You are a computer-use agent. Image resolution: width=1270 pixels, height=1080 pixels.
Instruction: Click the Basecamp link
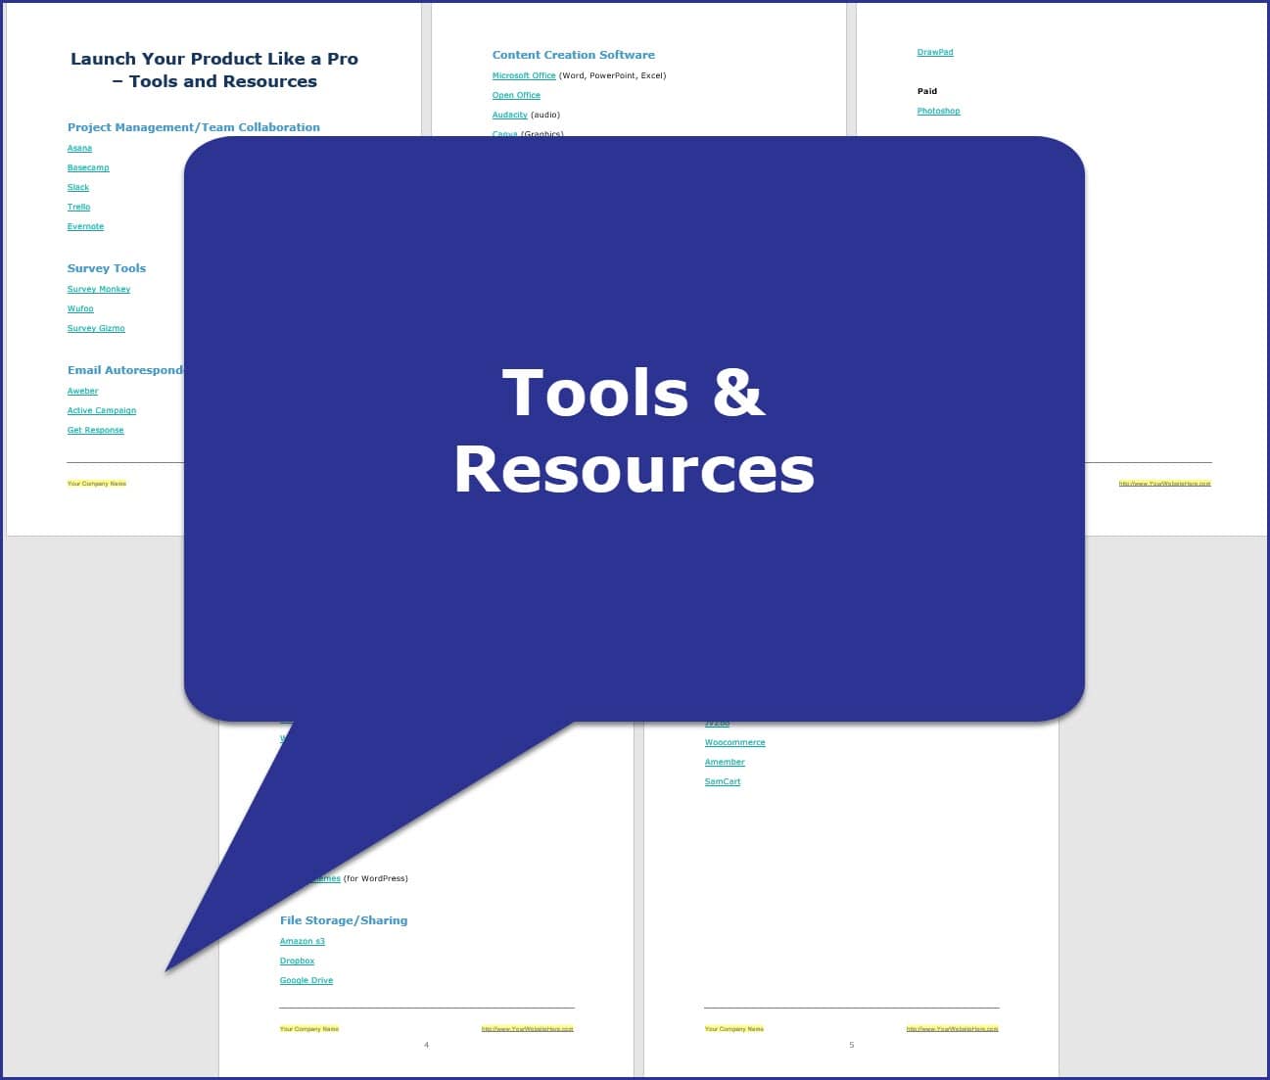88,167
